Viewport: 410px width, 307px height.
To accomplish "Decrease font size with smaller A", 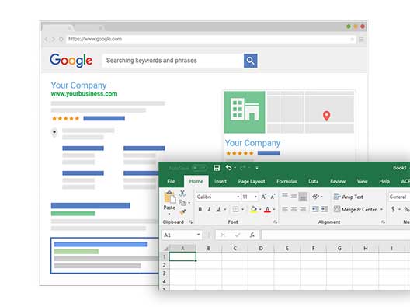I will pos(273,197).
